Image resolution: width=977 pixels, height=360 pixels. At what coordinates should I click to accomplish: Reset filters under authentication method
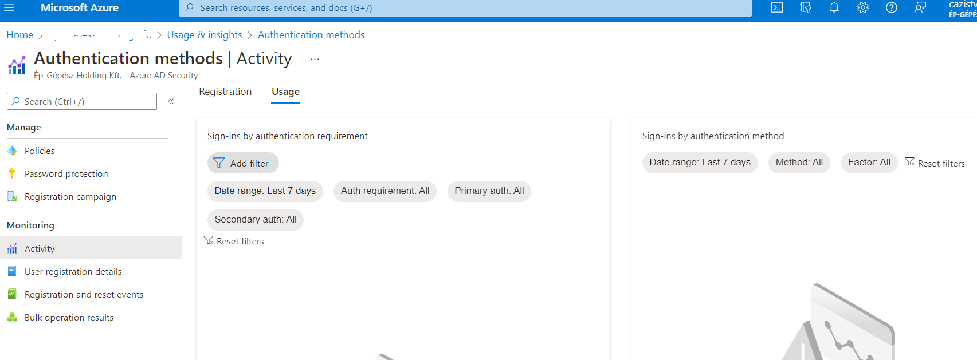pos(935,163)
